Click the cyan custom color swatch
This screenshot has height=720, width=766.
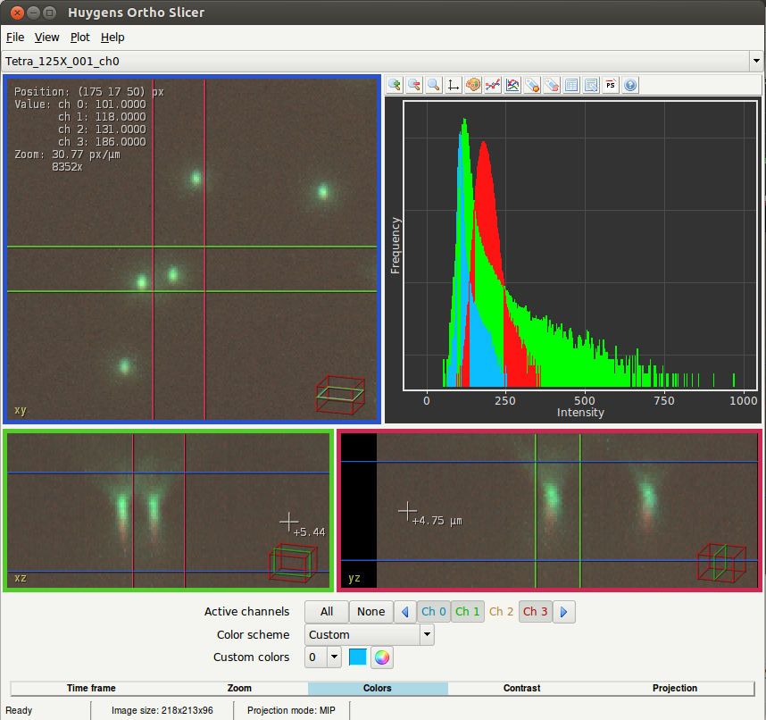(x=358, y=657)
